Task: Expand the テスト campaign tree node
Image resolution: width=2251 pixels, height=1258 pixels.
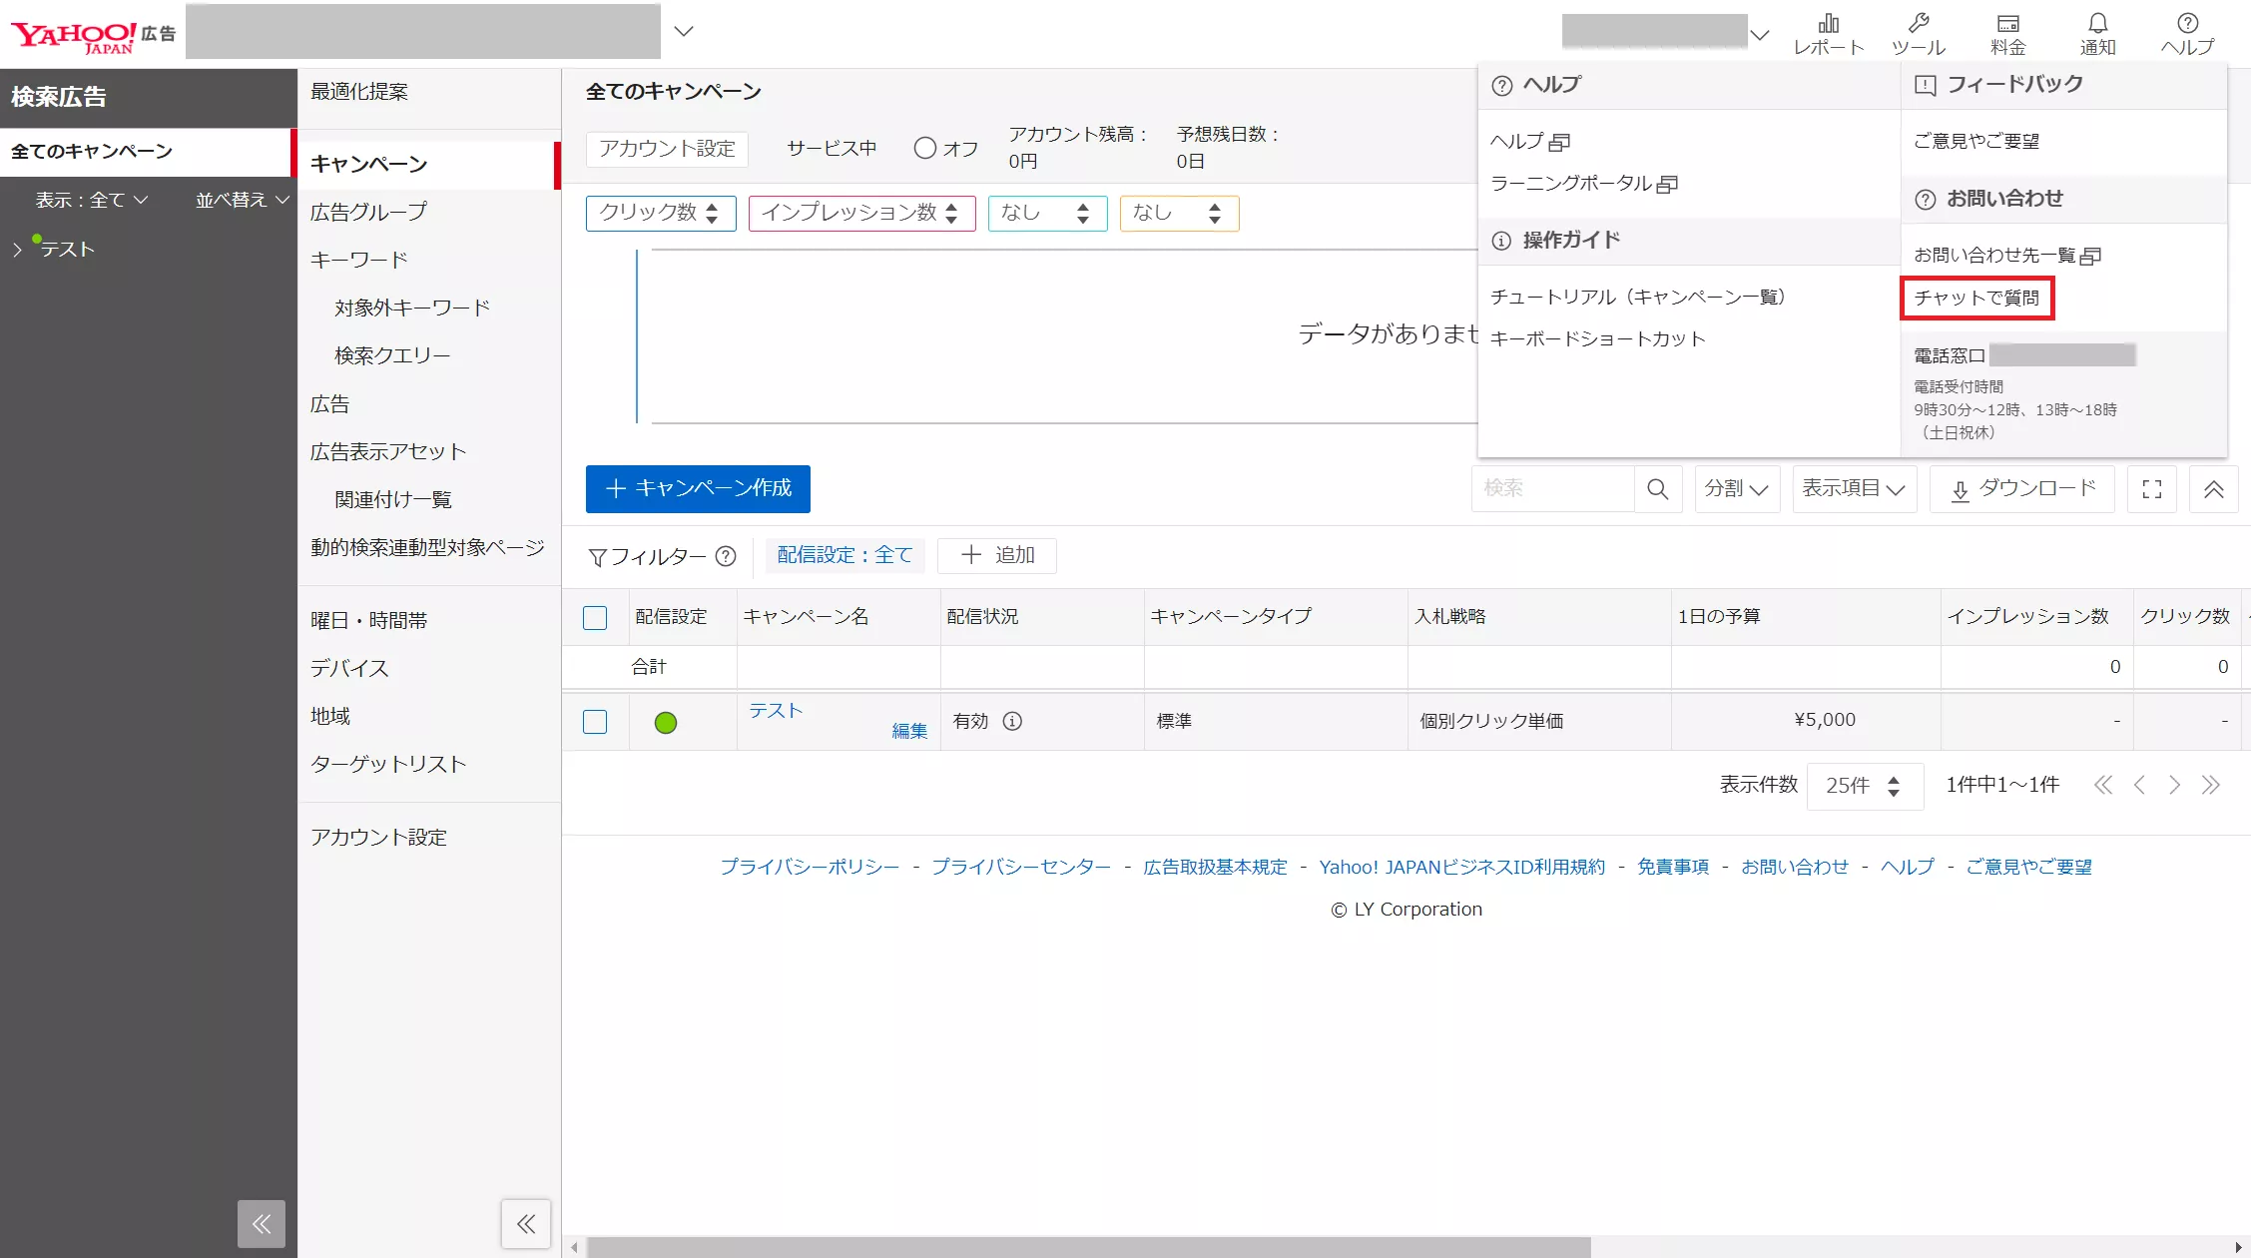Action: click(17, 250)
